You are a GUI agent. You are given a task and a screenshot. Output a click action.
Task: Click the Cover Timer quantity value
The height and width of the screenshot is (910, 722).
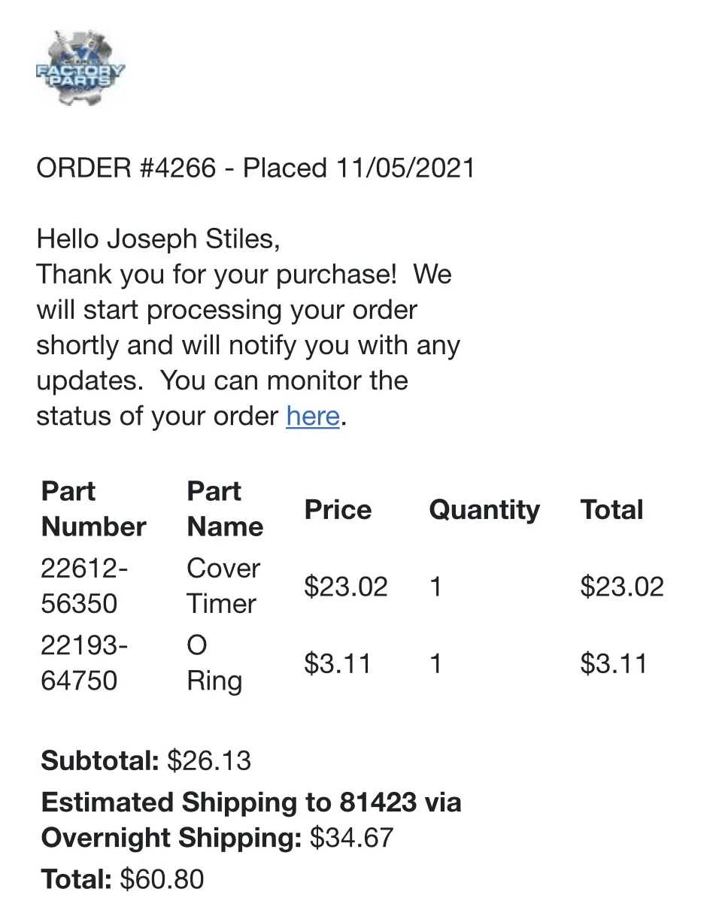[435, 587]
